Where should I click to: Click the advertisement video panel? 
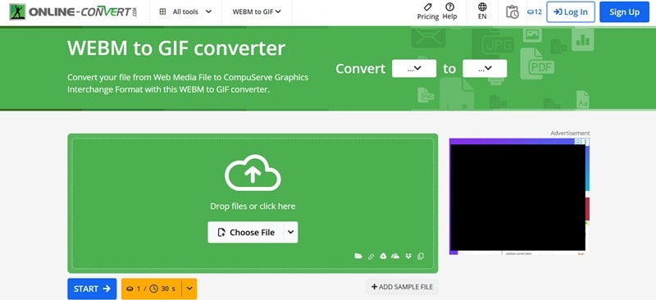[x=517, y=197]
